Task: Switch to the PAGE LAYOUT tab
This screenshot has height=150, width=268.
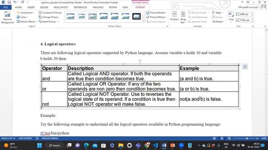Action: [61, 7]
